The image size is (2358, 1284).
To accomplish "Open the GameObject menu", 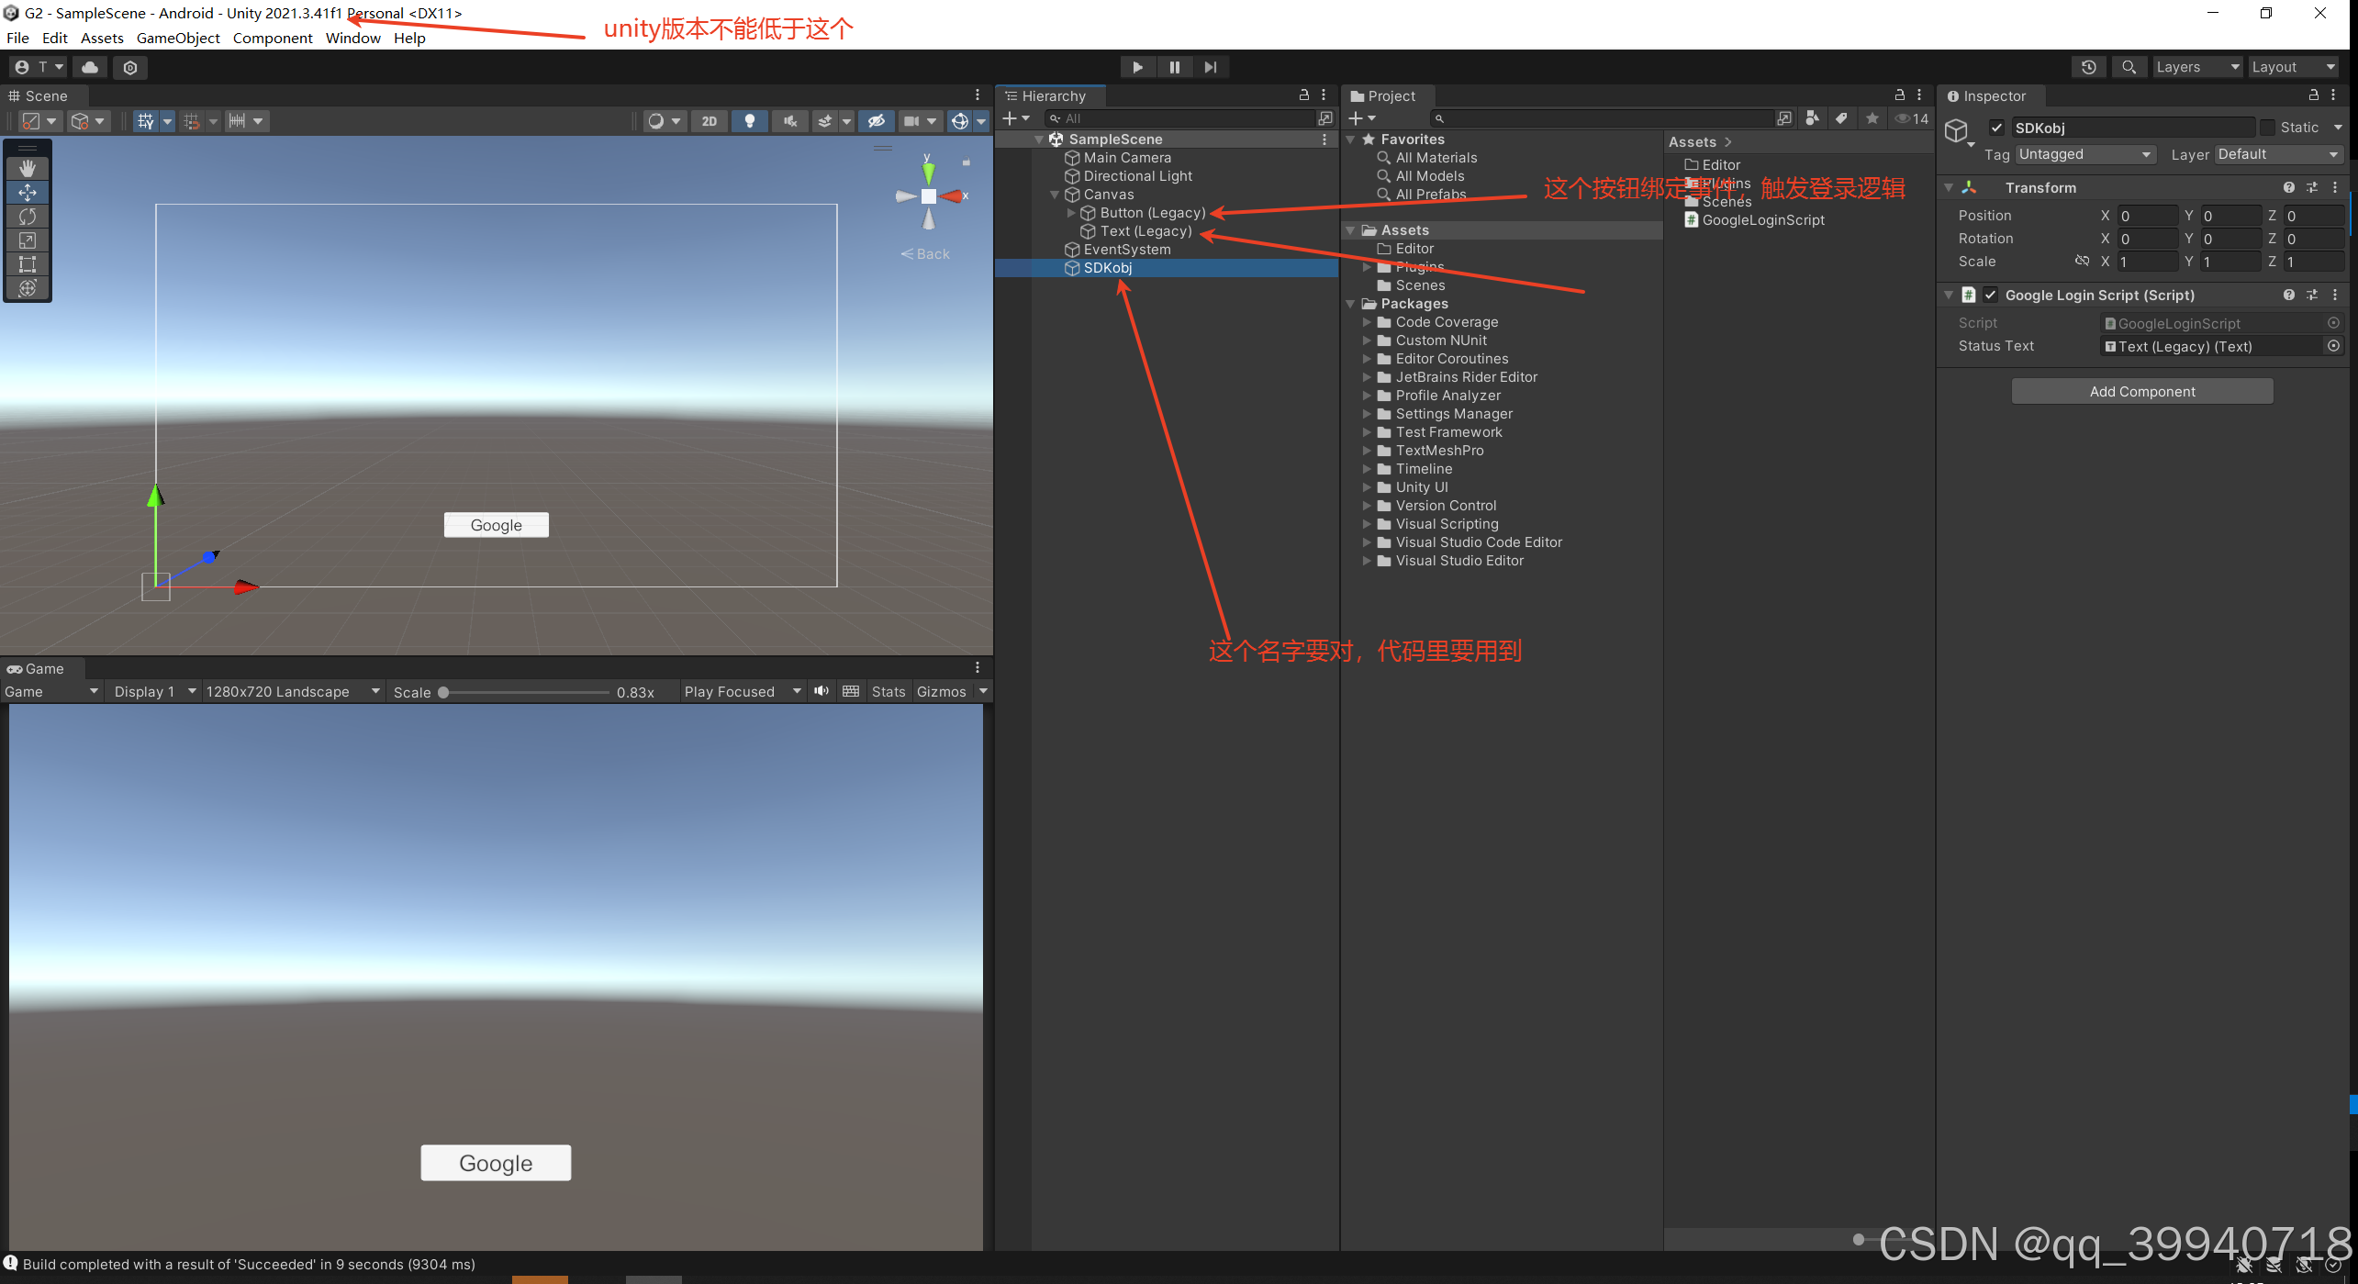I will point(178,38).
